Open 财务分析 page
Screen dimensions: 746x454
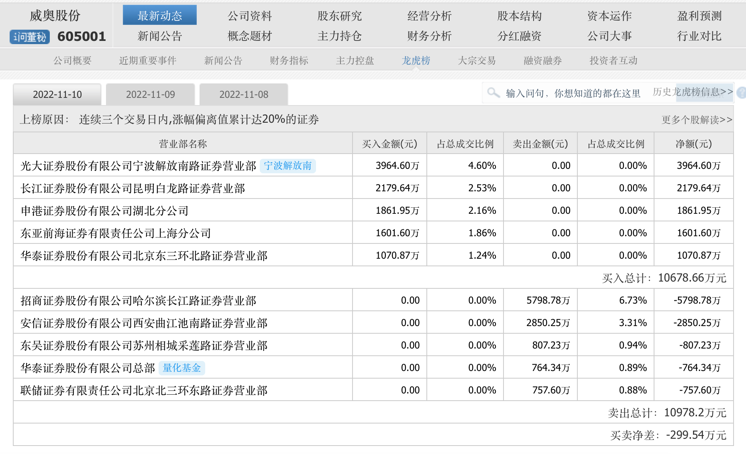click(x=429, y=36)
